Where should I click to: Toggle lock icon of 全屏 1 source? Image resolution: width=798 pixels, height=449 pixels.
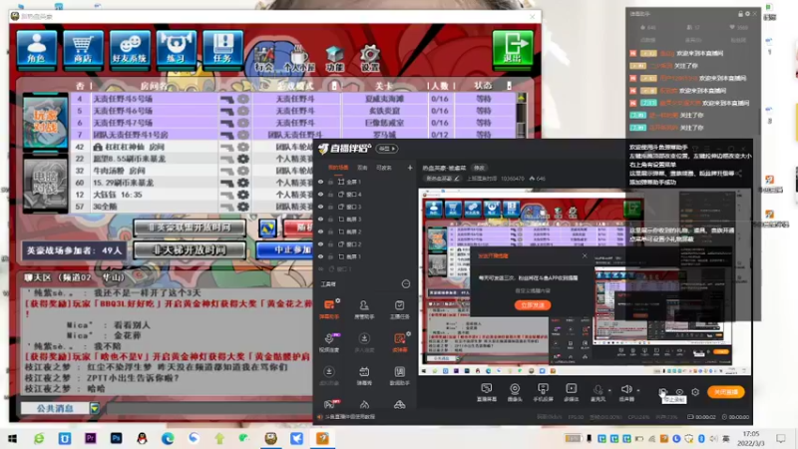pos(330,182)
